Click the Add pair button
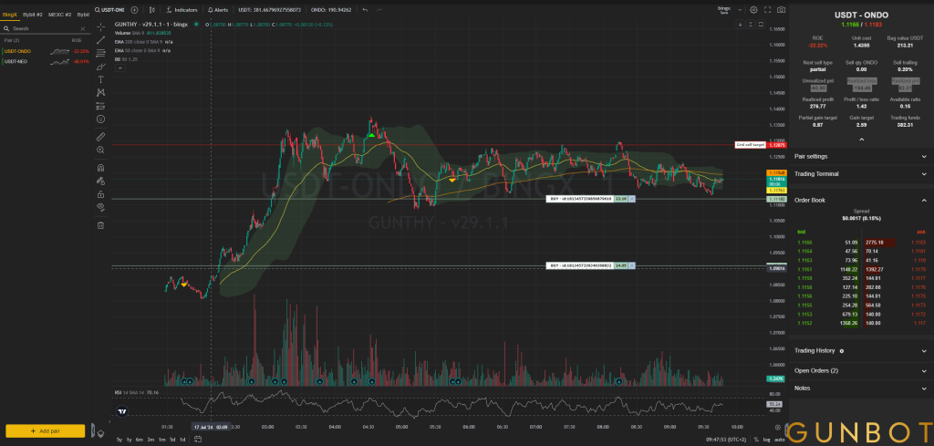934x446 pixels. 46,430
